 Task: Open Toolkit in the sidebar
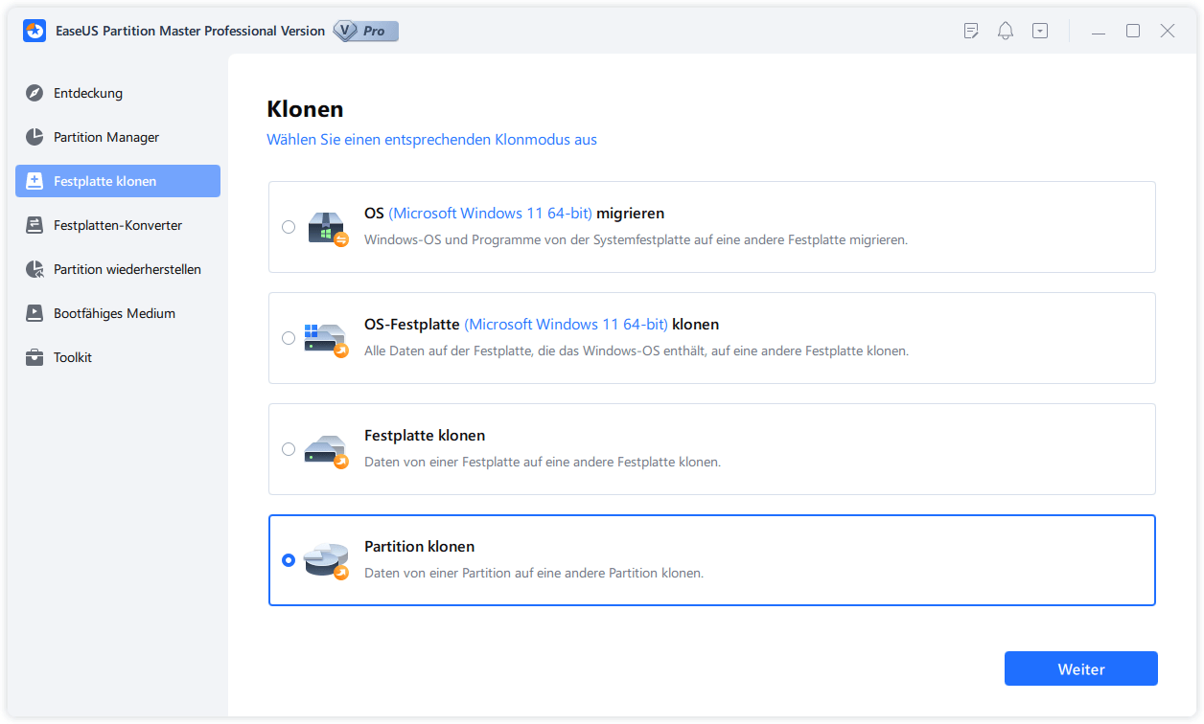[118, 357]
